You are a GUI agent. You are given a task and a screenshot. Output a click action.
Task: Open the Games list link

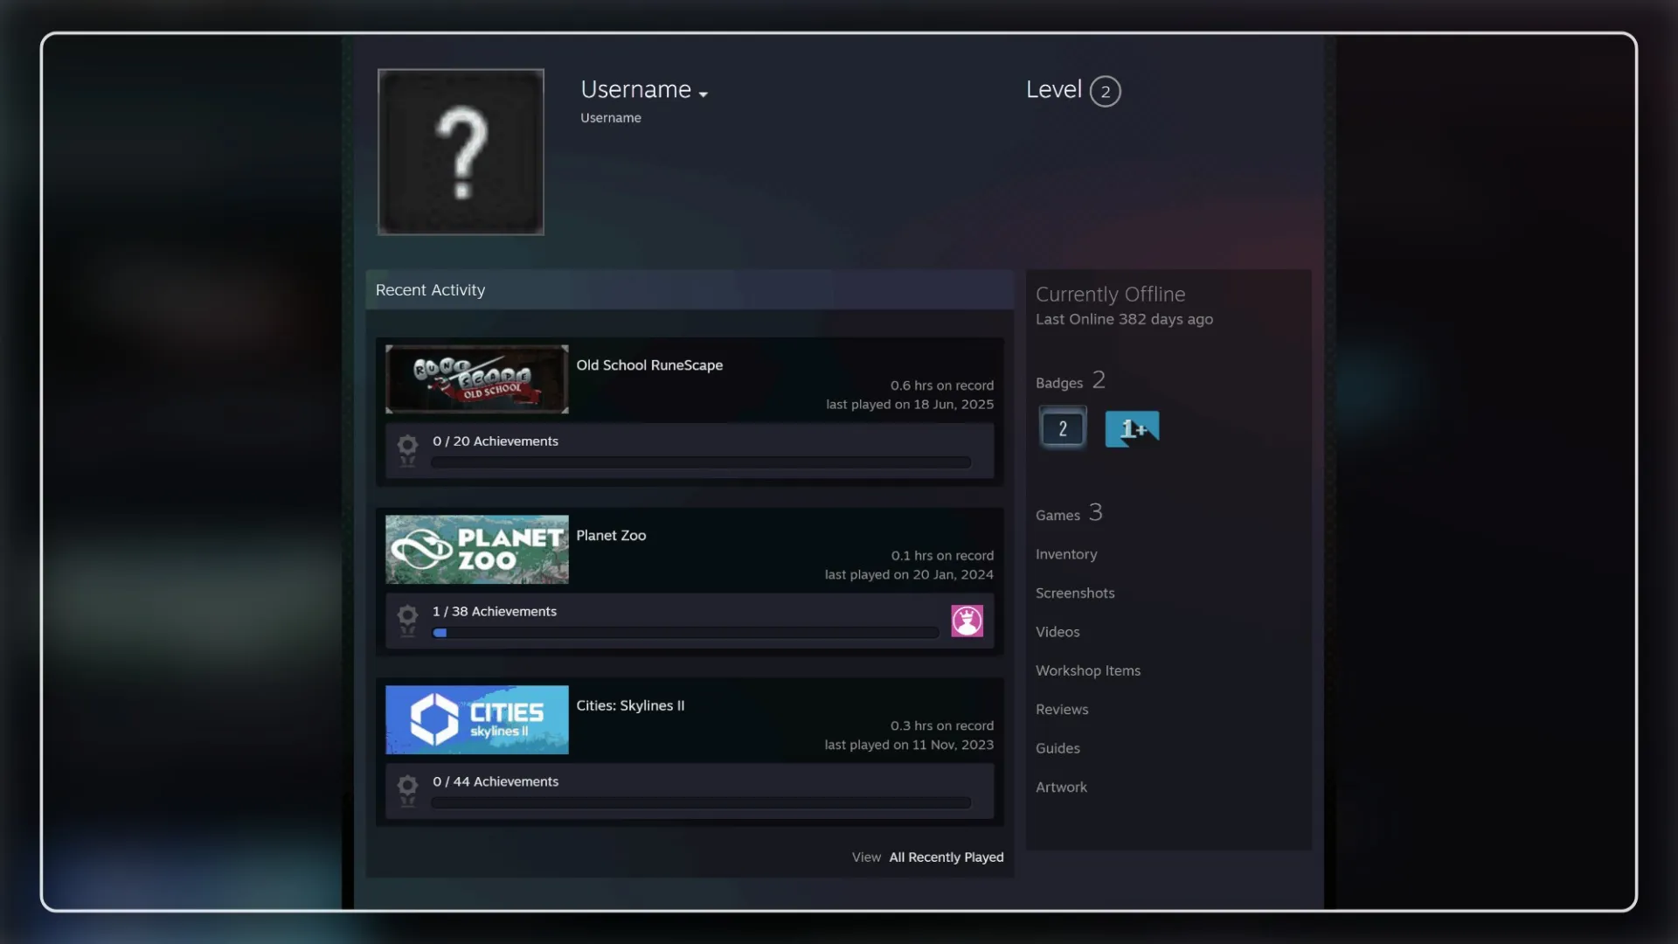1069,513
